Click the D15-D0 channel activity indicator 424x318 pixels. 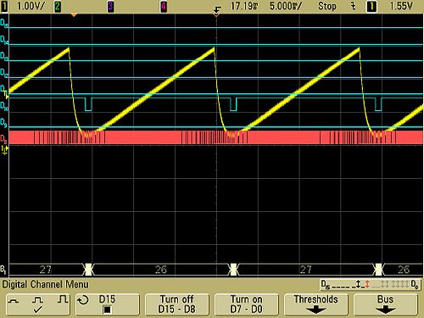[370, 284]
